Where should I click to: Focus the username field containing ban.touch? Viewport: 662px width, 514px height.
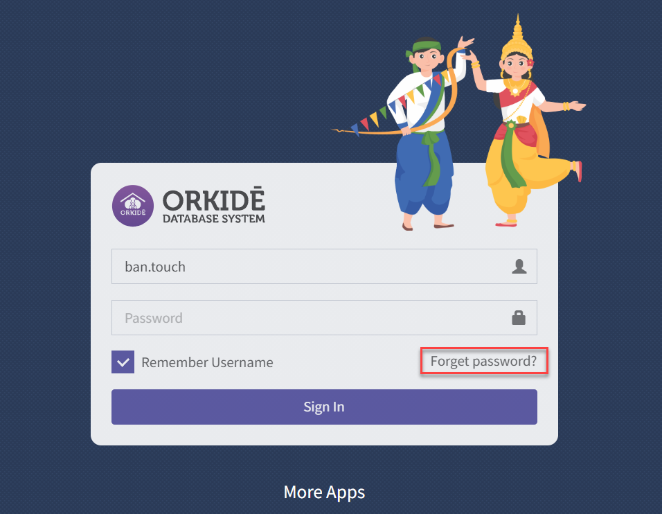(324, 267)
